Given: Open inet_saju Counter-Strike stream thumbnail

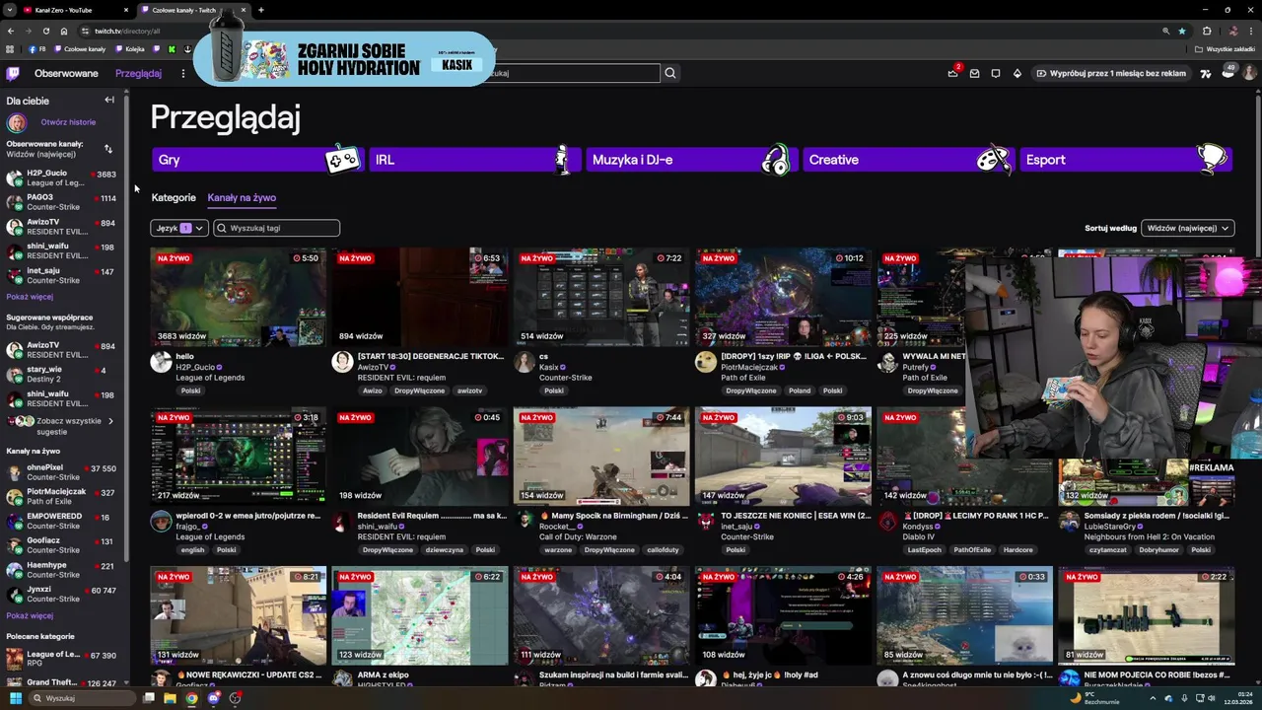Looking at the screenshot, I should coord(783,456).
